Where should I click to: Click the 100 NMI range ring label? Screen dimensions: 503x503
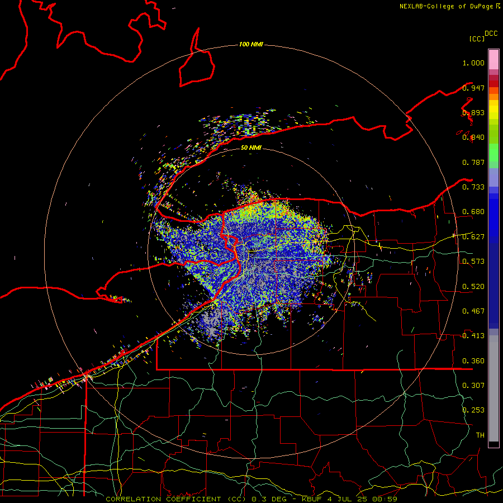(x=251, y=44)
